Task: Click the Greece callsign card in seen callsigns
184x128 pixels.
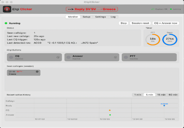Action: pos(24,73)
